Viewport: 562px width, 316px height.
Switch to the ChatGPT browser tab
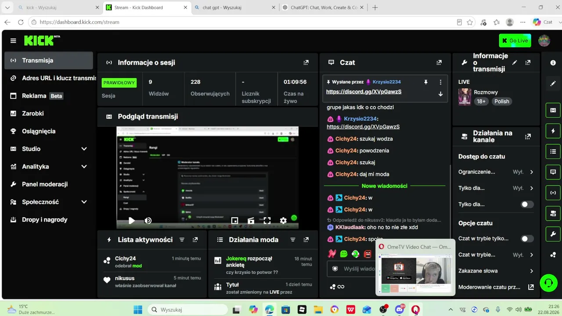pos(324,7)
